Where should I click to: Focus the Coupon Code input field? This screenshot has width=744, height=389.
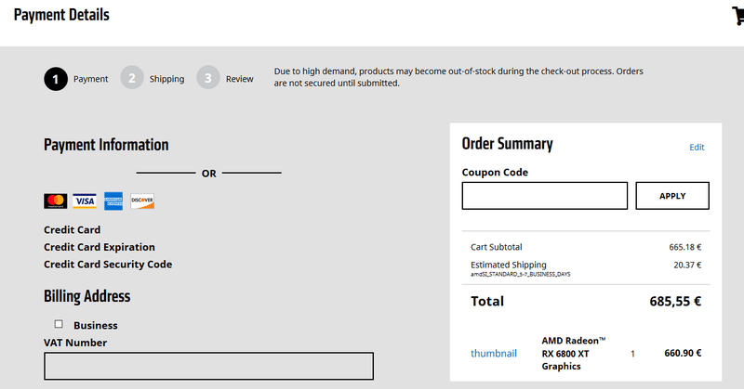pos(545,196)
